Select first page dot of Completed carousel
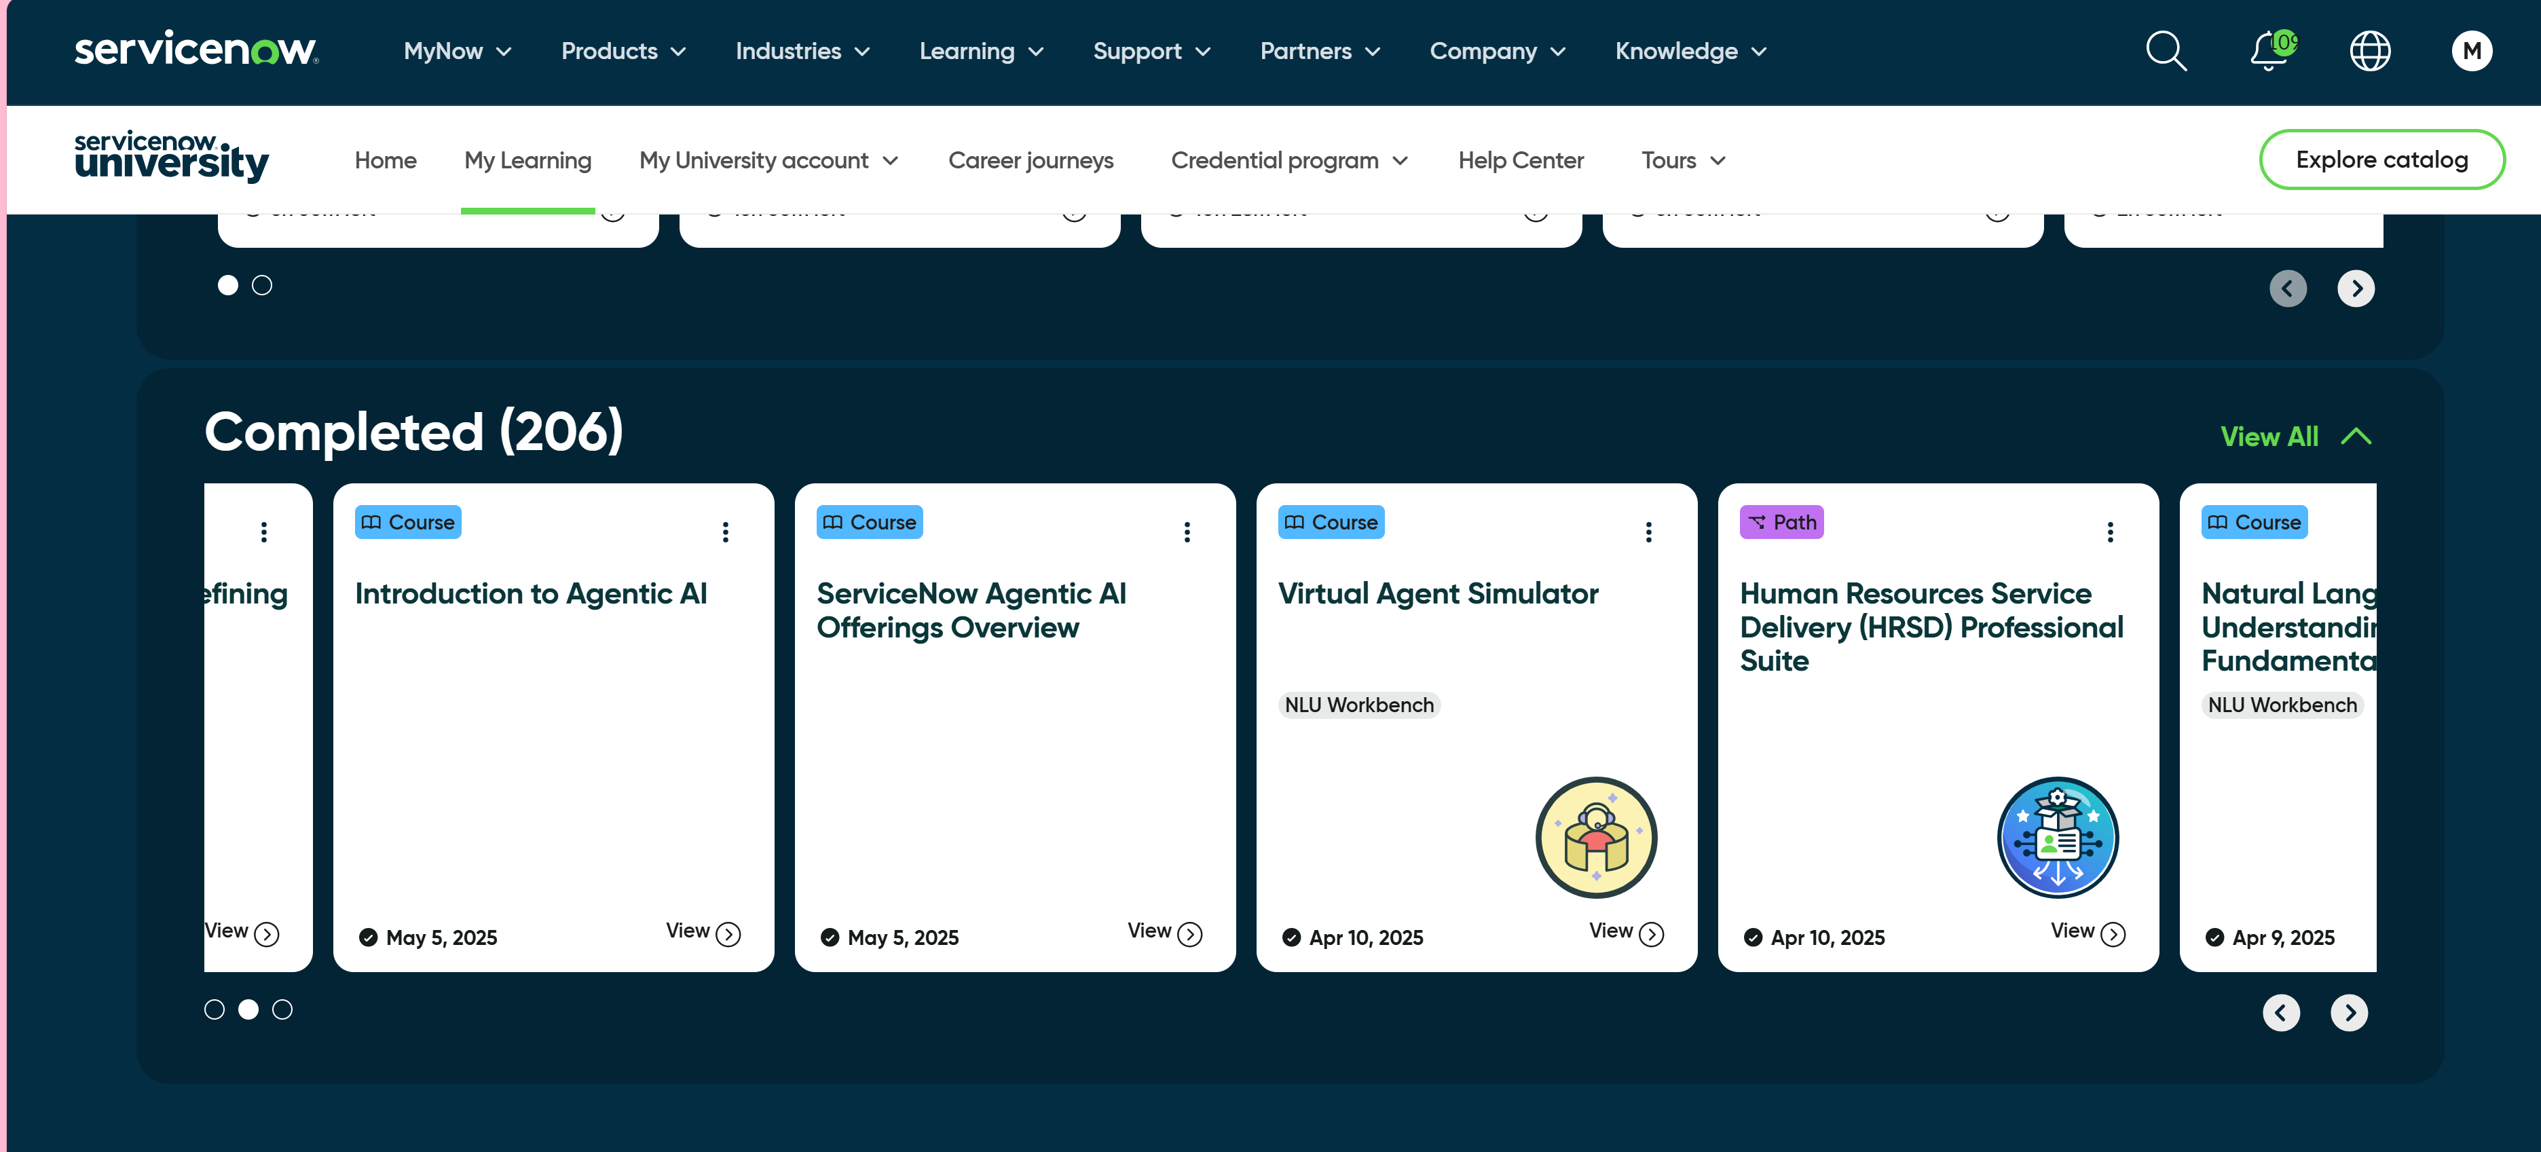Image resolution: width=2541 pixels, height=1152 pixels. click(x=214, y=1009)
